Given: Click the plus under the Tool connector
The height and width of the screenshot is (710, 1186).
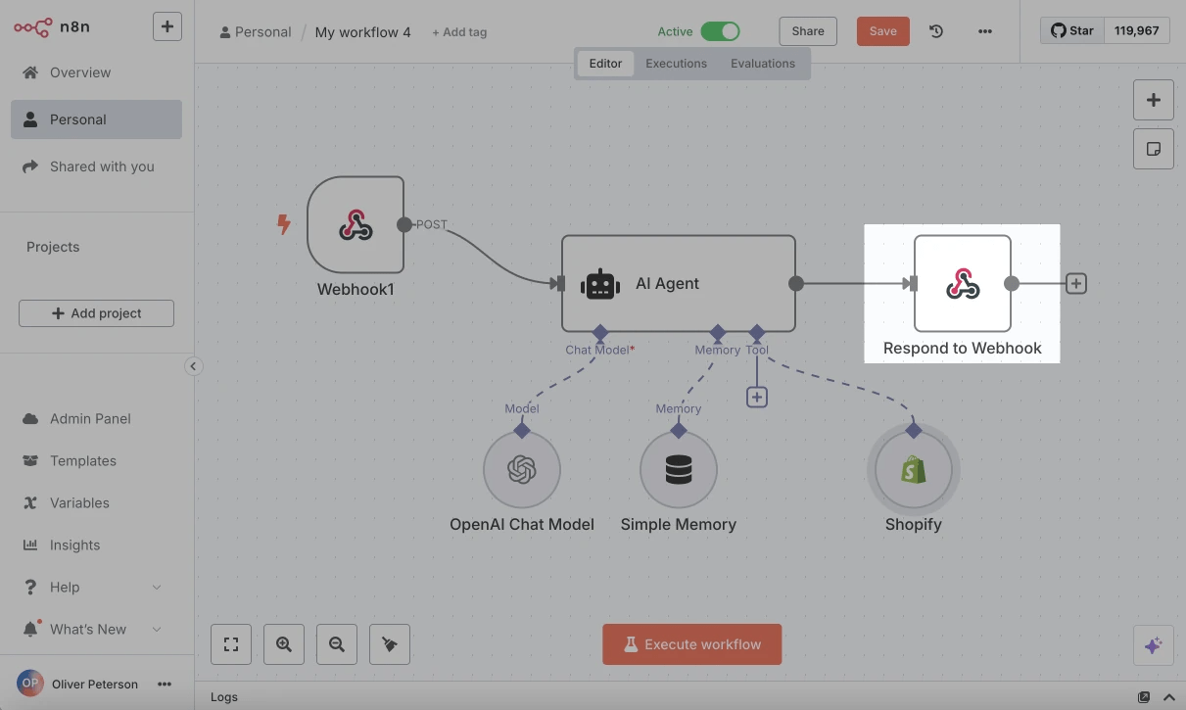Looking at the screenshot, I should point(756,397).
